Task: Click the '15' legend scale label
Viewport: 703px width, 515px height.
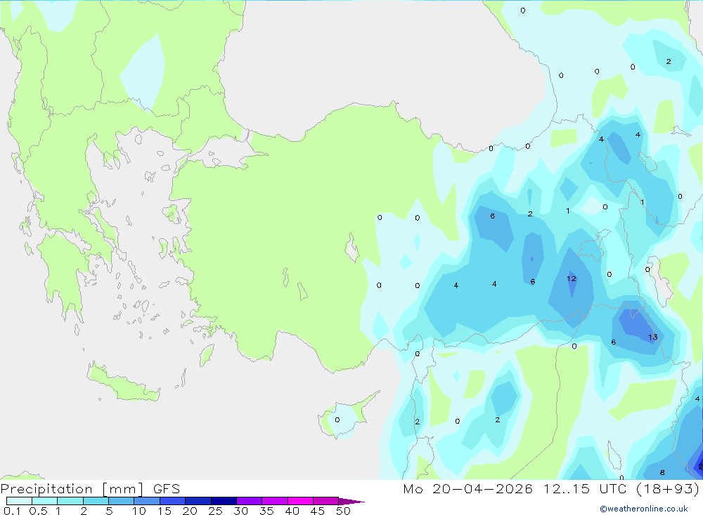Action: (x=165, y=511)
